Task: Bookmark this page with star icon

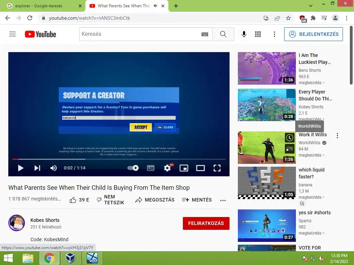Action: (288, 18)
